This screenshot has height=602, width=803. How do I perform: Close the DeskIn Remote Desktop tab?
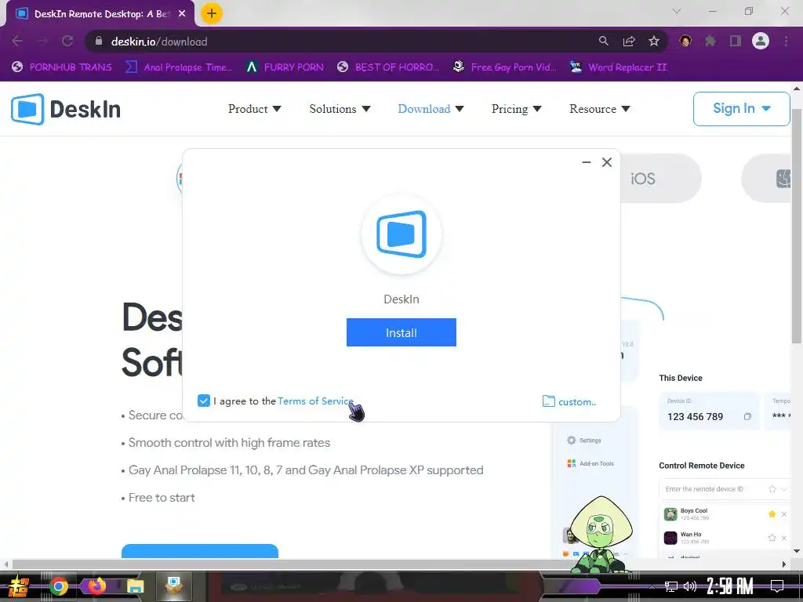tap(182, 14)
